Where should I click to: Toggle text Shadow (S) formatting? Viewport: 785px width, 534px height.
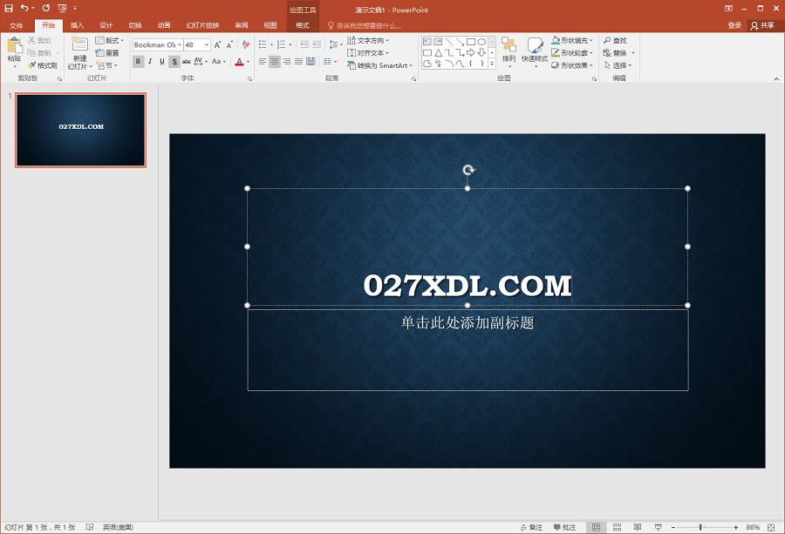pyautogui.click(x=174, y=62)
